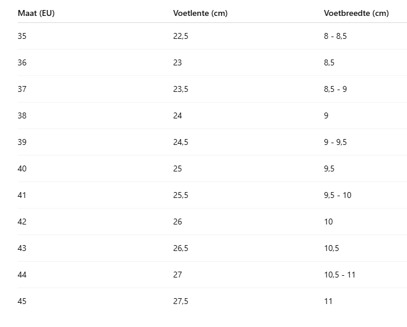Click the Voetlente (cm) column header
The image size is (407, 327).
point(200,13)
